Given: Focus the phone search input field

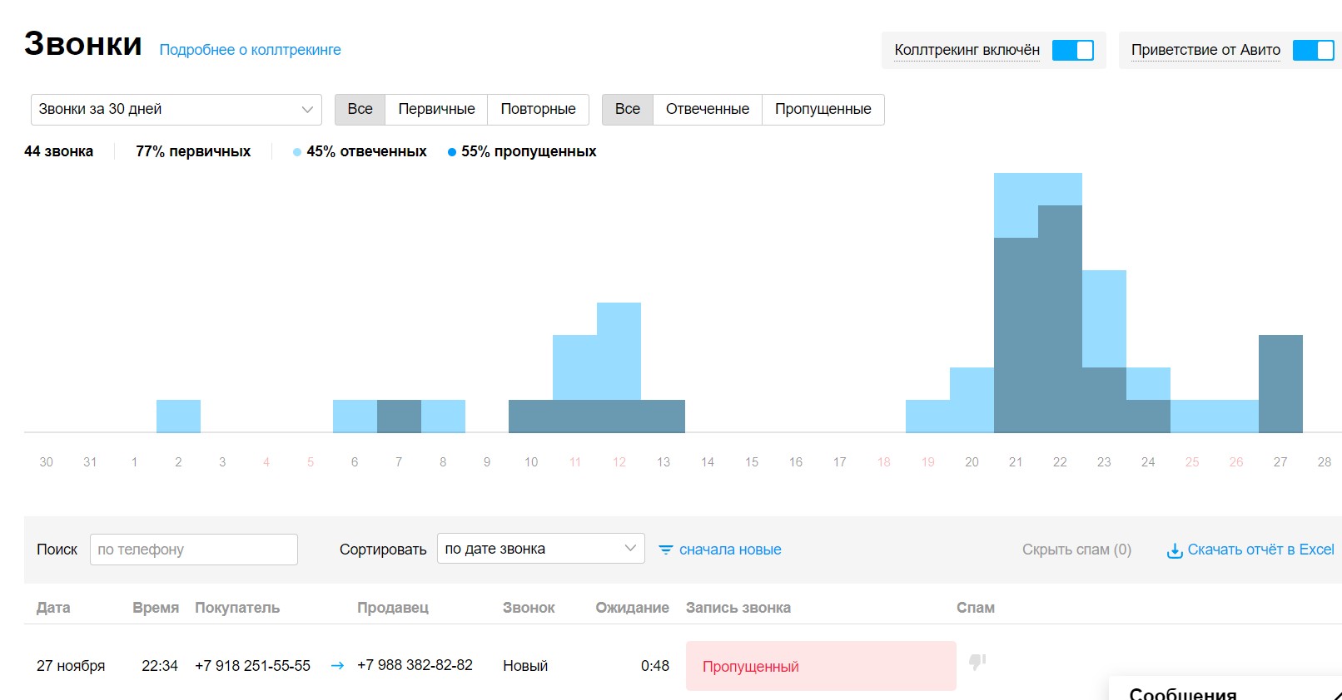Looking at the screenshot, I should tap(193, 550).
